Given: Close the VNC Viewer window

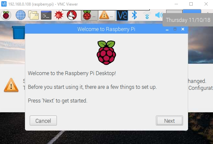Looking at the screenshot, I should coord(206,4).
